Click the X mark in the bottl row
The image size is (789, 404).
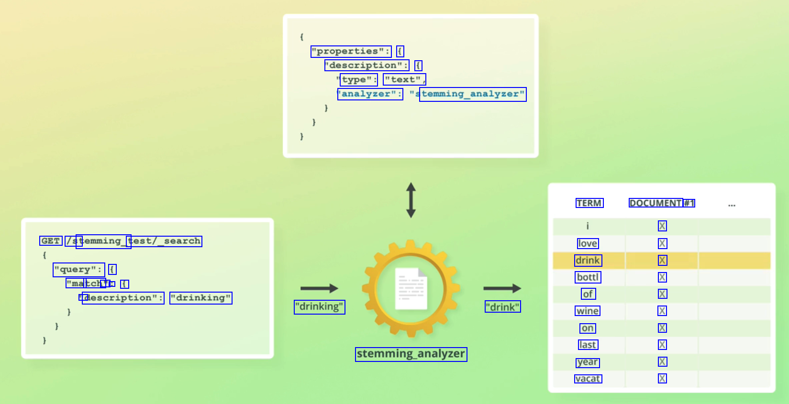[662, 277]
